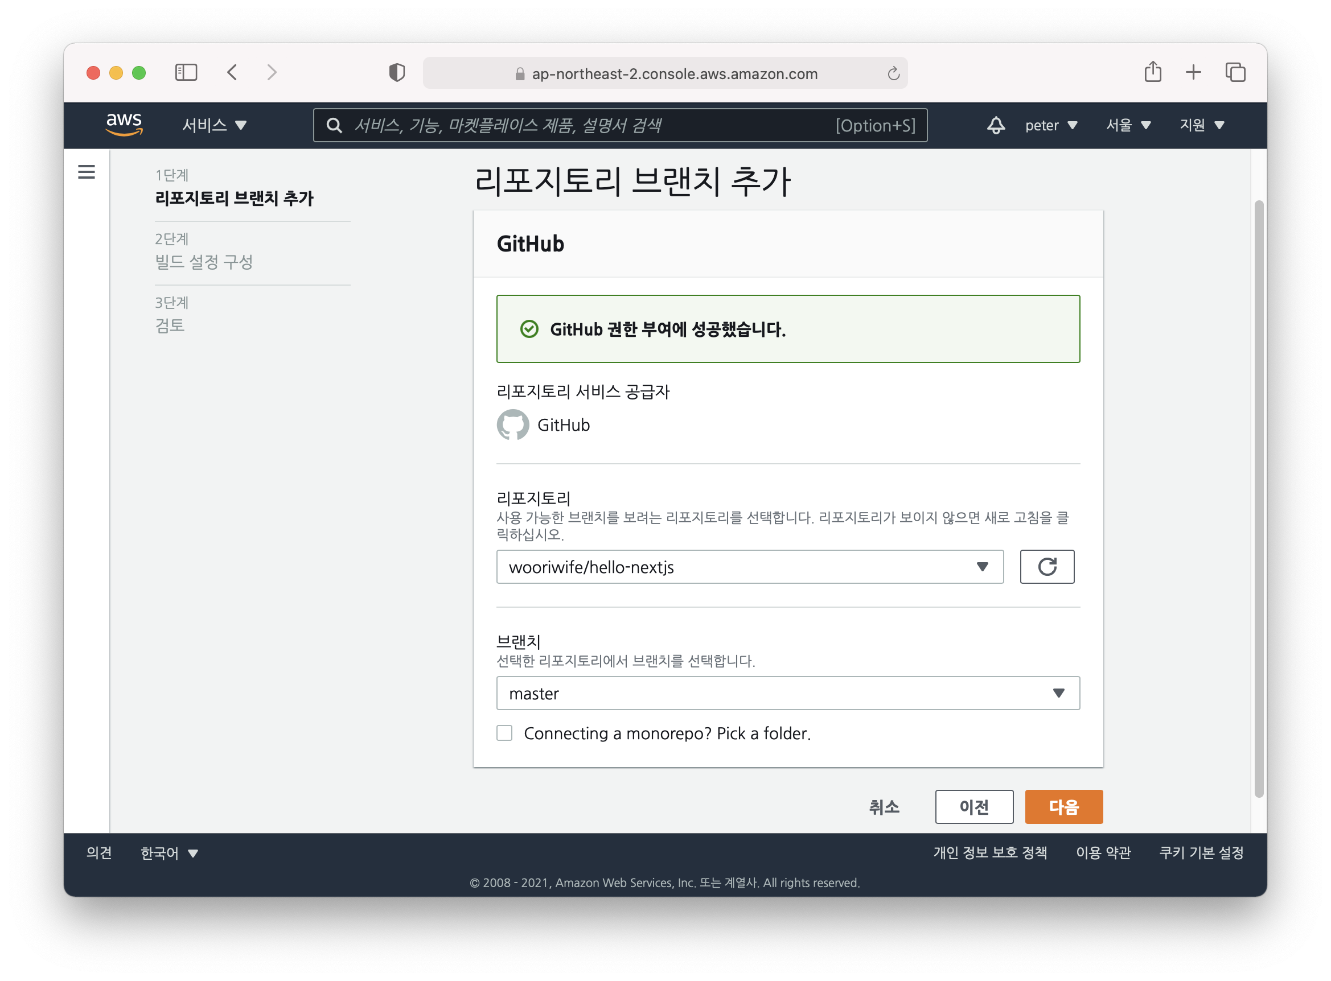This screenshot has height=981, width=1331.
Task: Open the hamburger side navigation menu
Action: tap(87, 172)
